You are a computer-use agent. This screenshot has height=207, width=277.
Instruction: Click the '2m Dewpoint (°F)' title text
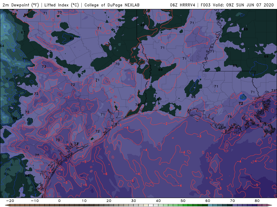[21, 5]
